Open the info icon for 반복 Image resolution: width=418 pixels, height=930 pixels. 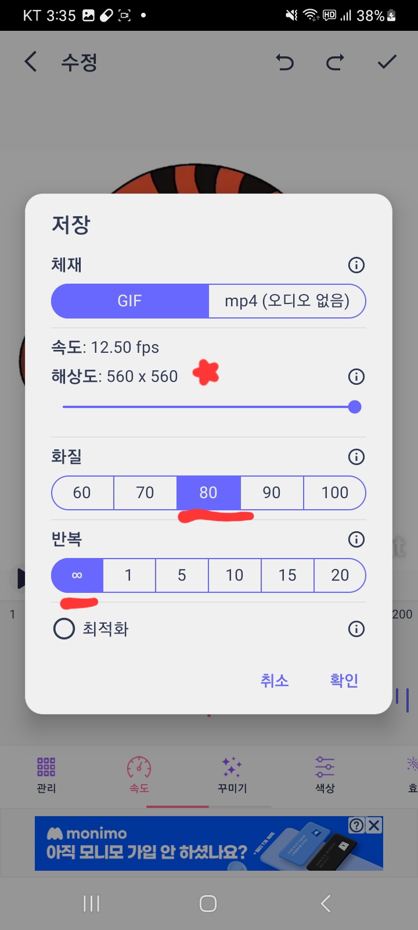point(356,539)
